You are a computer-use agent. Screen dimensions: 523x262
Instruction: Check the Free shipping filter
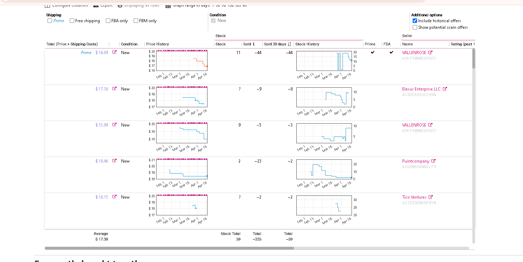(72, 21)
